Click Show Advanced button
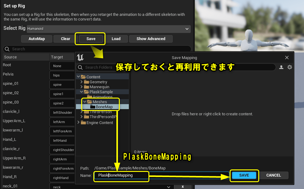Screen dimensions: 304x189 tap(151, 39)
